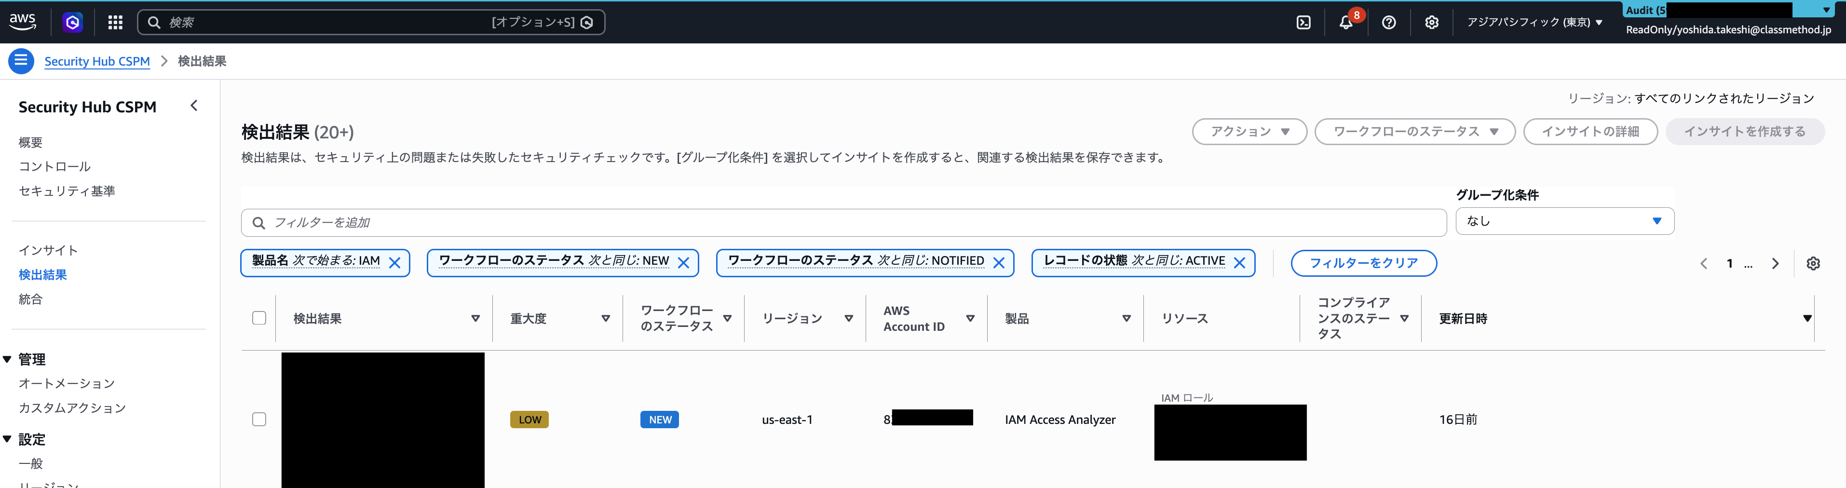1846x488 pixels.
Task: Open the グループ化条件 なし dropdown
Action: coord(1564,221)
